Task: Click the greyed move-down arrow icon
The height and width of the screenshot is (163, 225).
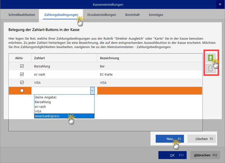Action: coord(210,69)
